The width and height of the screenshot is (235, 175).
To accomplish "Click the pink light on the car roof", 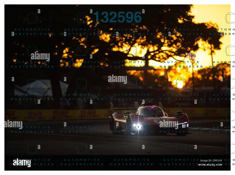I will tap(152, 107).
